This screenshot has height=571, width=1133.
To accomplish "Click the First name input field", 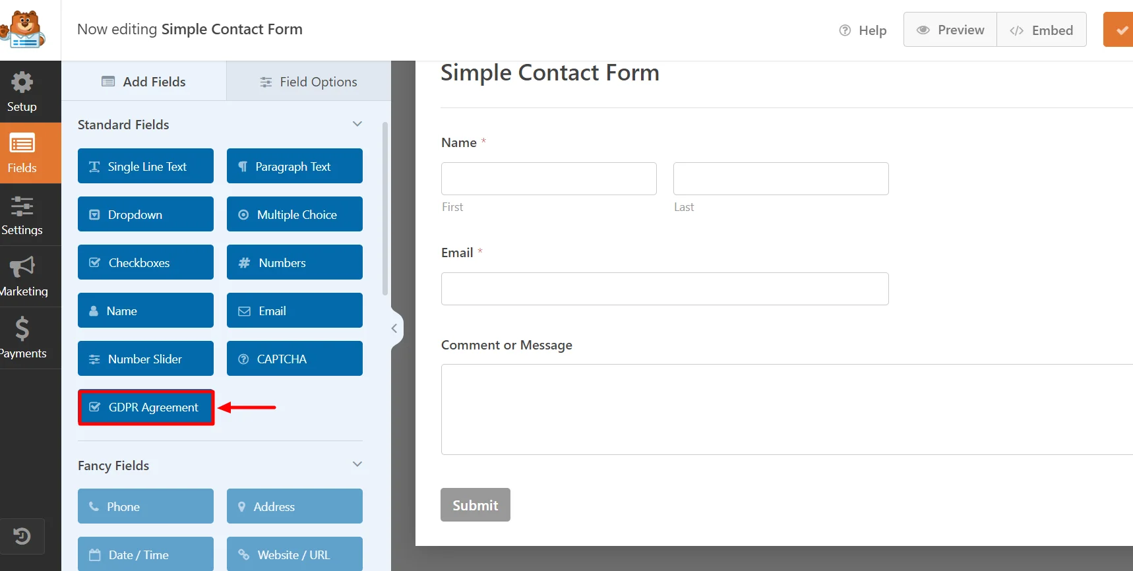I will coord(548,178).
